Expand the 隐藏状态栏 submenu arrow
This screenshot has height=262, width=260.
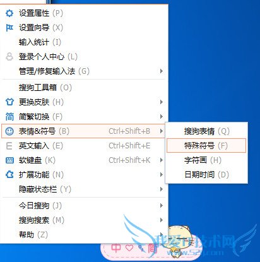[162, 189]
